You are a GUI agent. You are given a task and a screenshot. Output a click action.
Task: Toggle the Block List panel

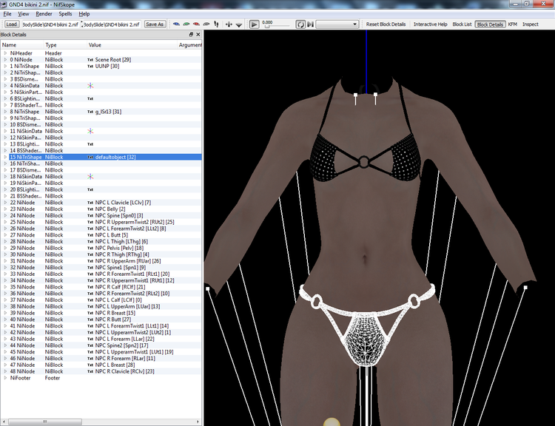tap(462, 24)
